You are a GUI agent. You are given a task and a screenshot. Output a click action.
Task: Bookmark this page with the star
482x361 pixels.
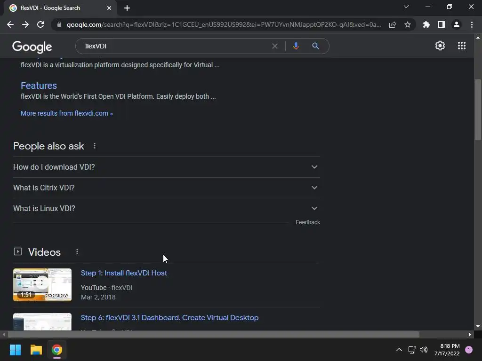point(408,24)
